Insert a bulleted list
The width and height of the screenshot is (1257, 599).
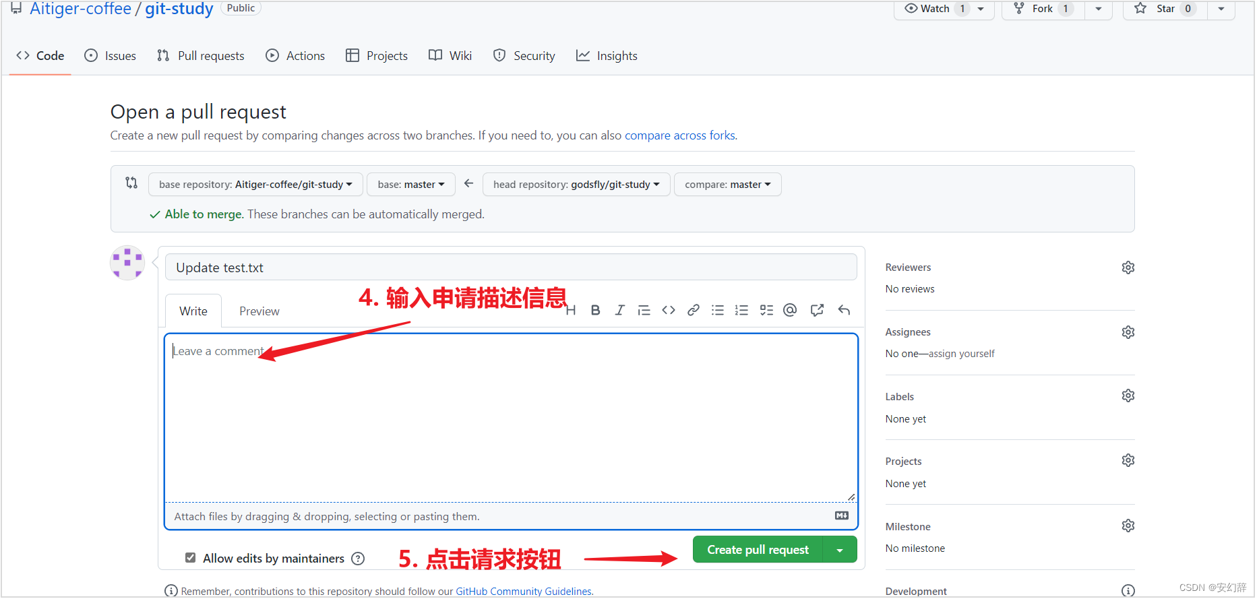[x=718, y=311]
